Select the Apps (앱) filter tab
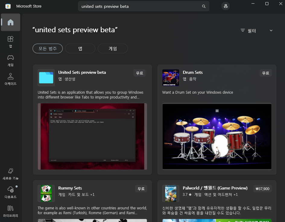This screenshot has height=222, width=285. tap(80, 48)
